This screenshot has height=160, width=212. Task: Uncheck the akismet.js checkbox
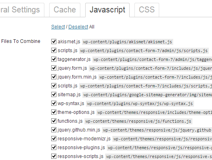click(x=54, y=41)
